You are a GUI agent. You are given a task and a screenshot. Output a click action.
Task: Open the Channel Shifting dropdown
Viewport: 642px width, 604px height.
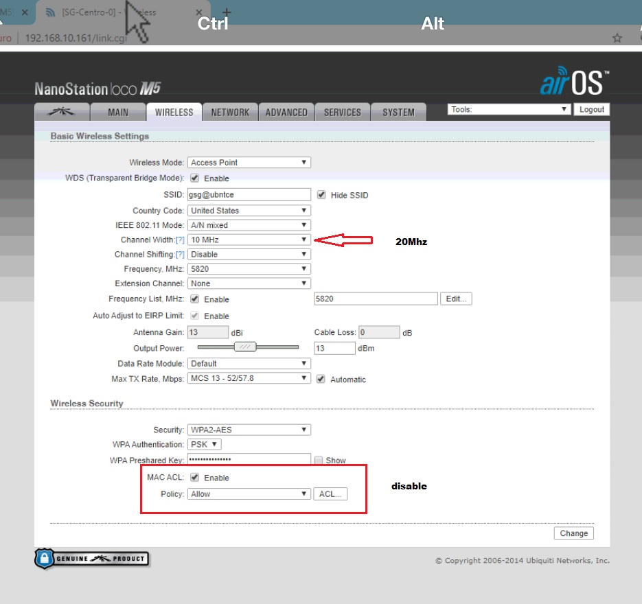coord(249,254)
